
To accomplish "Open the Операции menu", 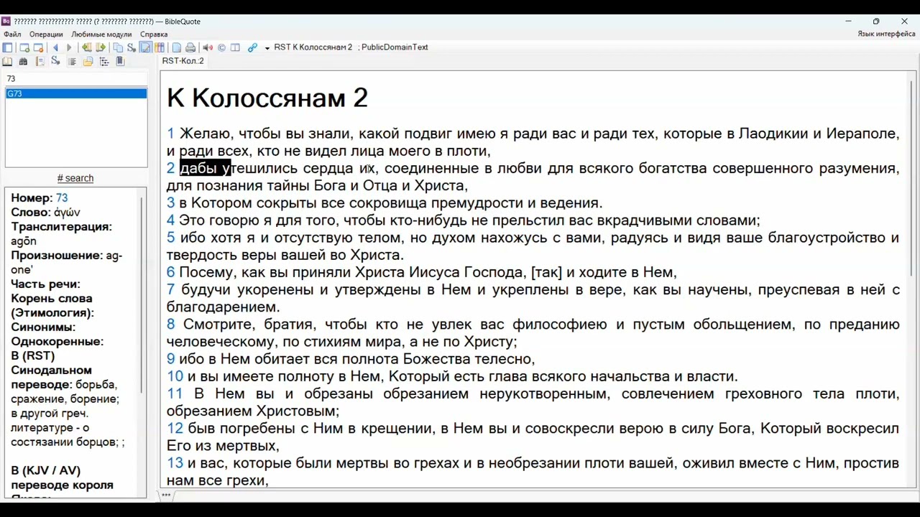I will (47, 34).
